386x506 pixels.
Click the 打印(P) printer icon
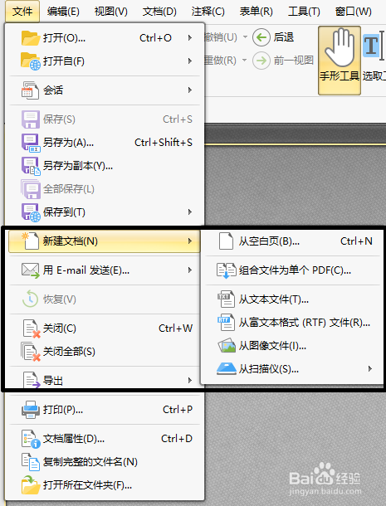[31, 410]
